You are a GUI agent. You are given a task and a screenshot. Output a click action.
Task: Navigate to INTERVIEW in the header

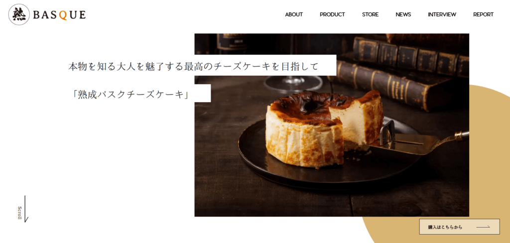[x=442, y=14]
